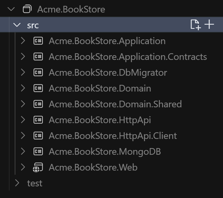Image resolution: width=223 pixels, height=198 pixels.
Task: Select the test folder label
Action: (x=35, y=183)
